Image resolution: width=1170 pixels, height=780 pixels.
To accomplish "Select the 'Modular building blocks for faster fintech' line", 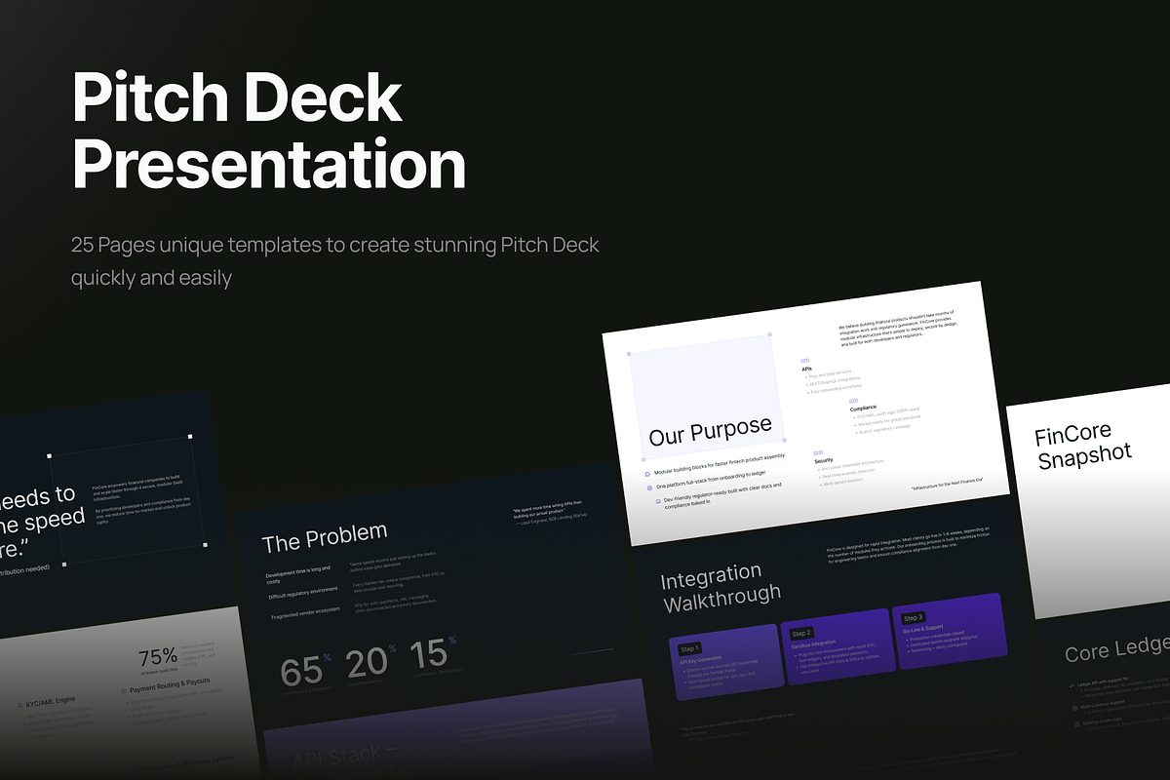I will [x=720, y=465].
